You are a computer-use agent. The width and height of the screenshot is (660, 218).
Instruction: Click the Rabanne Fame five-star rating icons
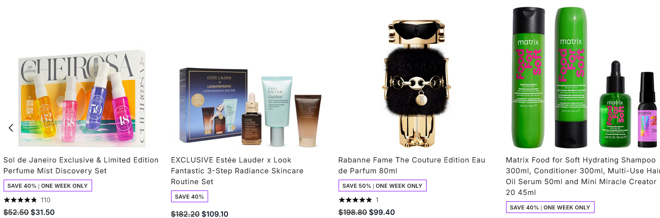click(x=355, y=200)
